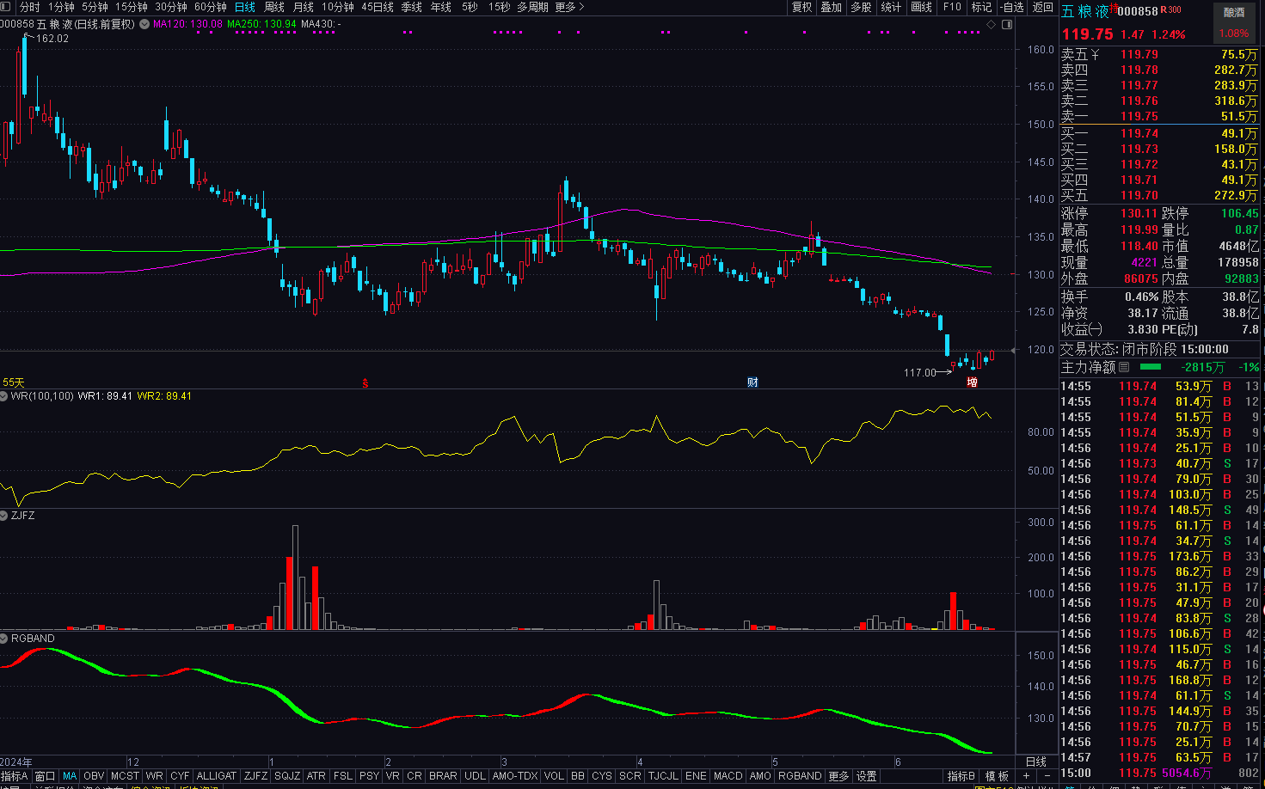The width and height of the screenshot is (1265, 789).
Task: Click the 财 marker on the chart timeline
Action: pos(752,382)
